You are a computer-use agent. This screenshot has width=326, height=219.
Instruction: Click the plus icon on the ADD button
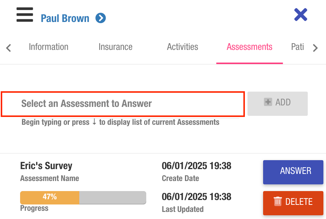pos(268,102)
